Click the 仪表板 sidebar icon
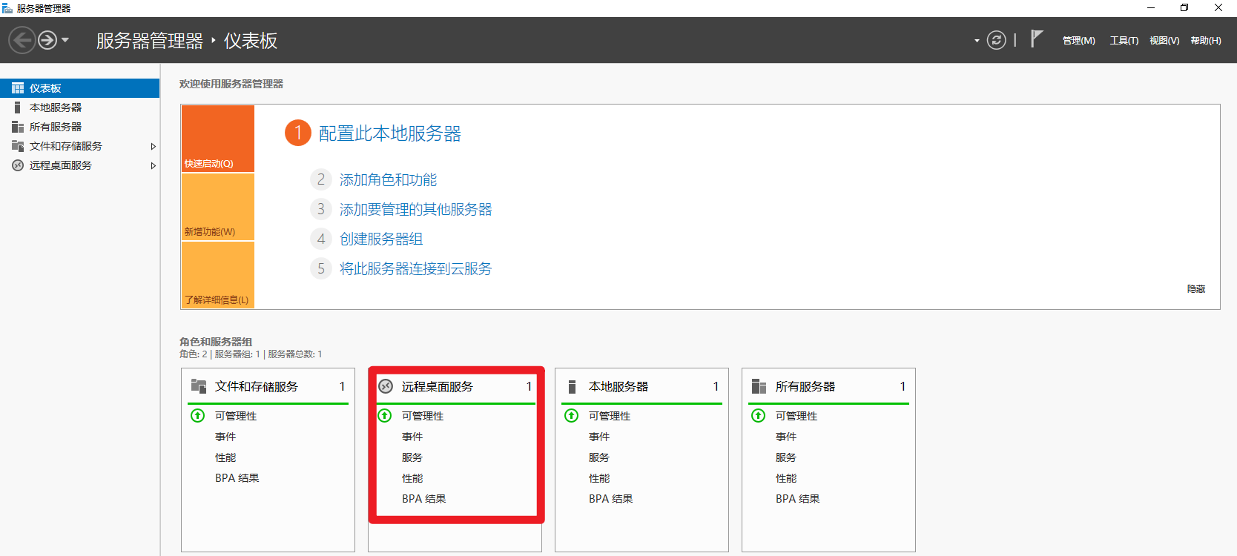Screen dimensions: 1237x556 click(x=18, y=88)
